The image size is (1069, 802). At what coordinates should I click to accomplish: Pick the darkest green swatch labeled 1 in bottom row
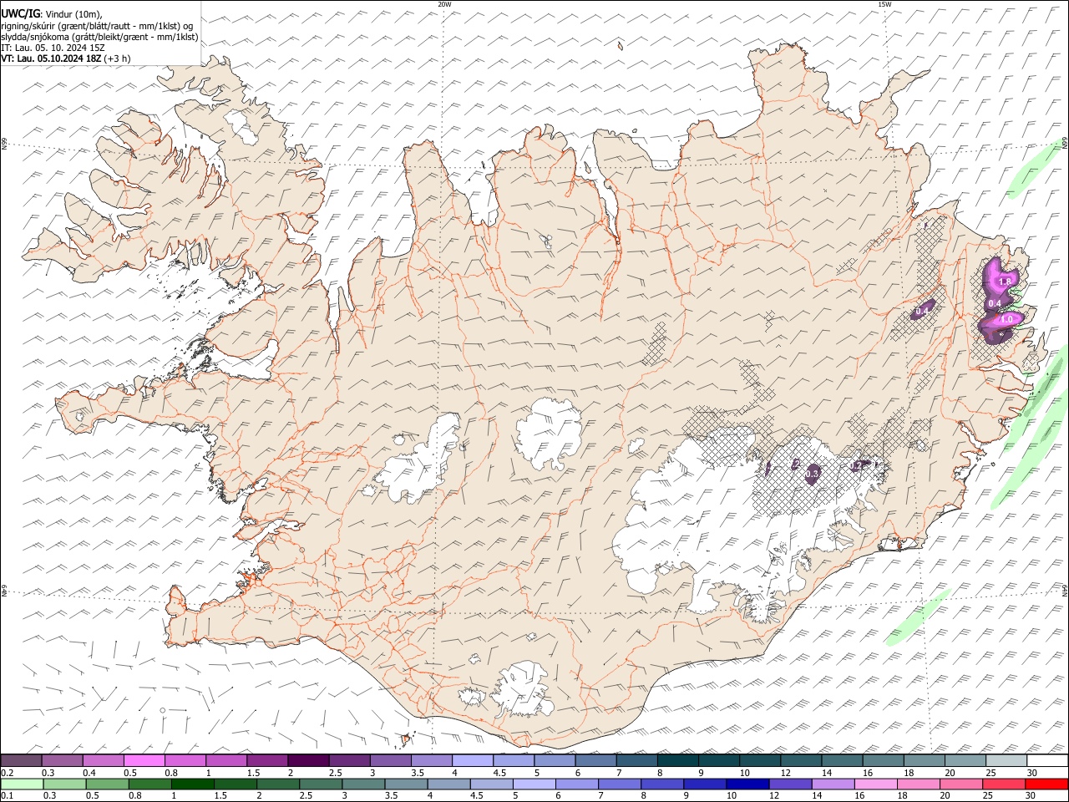coord(193,784)
